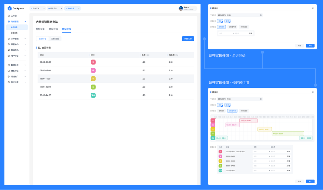Open 工作台 home icon in sidebar

9,16
